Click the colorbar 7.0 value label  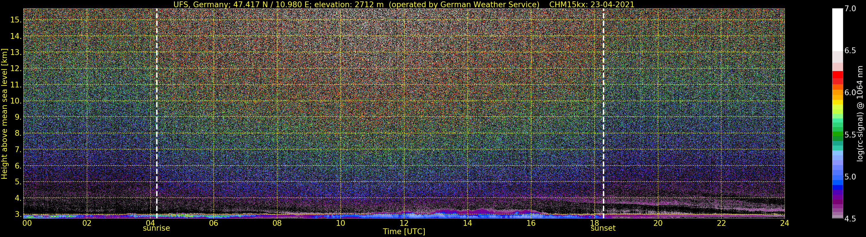coord(850,8)
